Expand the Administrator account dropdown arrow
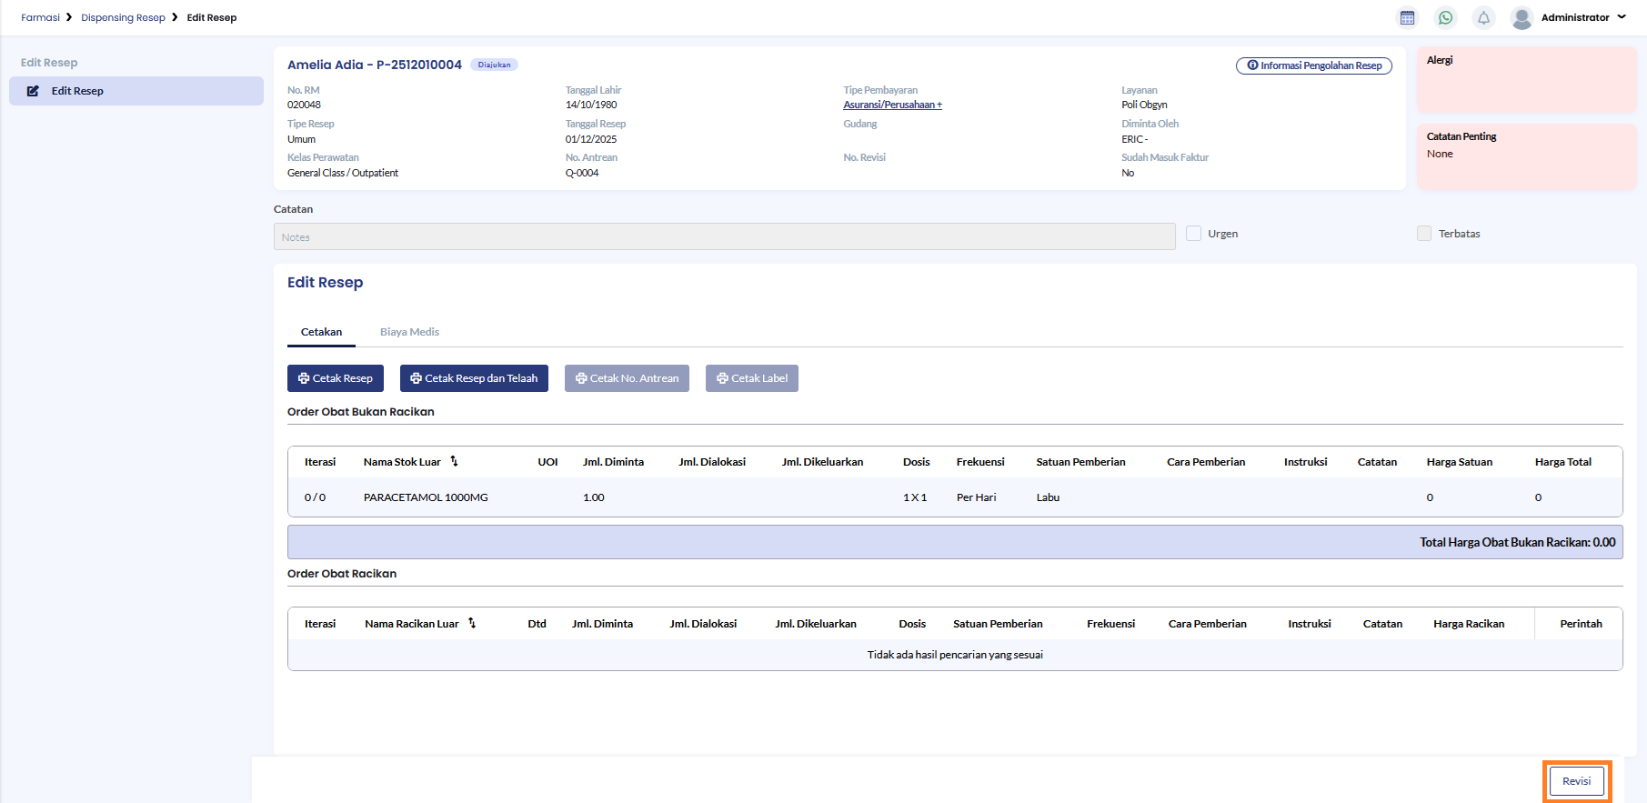Image resolution: width=1647 pixels, height=803 pixels. pos(1622,17)
